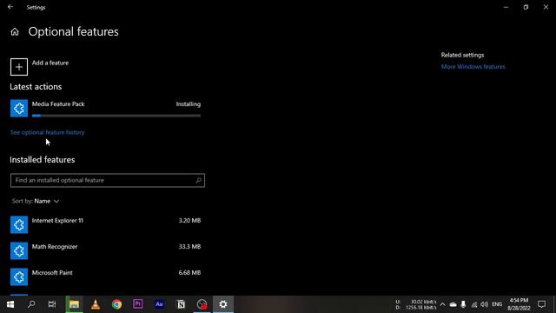Click the Internet Explorer 11 feature icon

19,224
